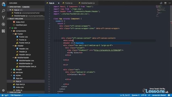Collapse the MobileHeader folder
Viewport: 172px width, 97px height.
click(x=23, y=58)
